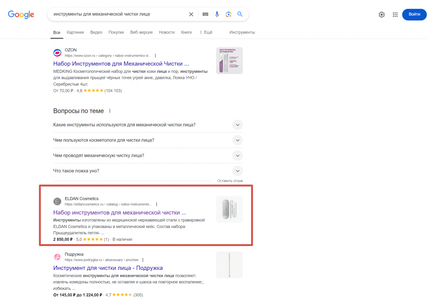Open the Подружка product thumbnail
The height and width of the screenshot is (305, 428).
click(229, 265)
